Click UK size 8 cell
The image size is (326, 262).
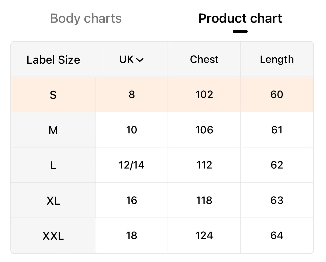132,94
